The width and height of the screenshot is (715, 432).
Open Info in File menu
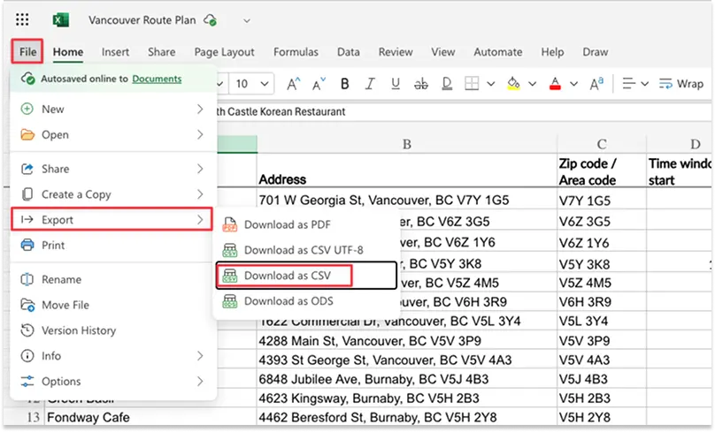click(x=112, y=356)
